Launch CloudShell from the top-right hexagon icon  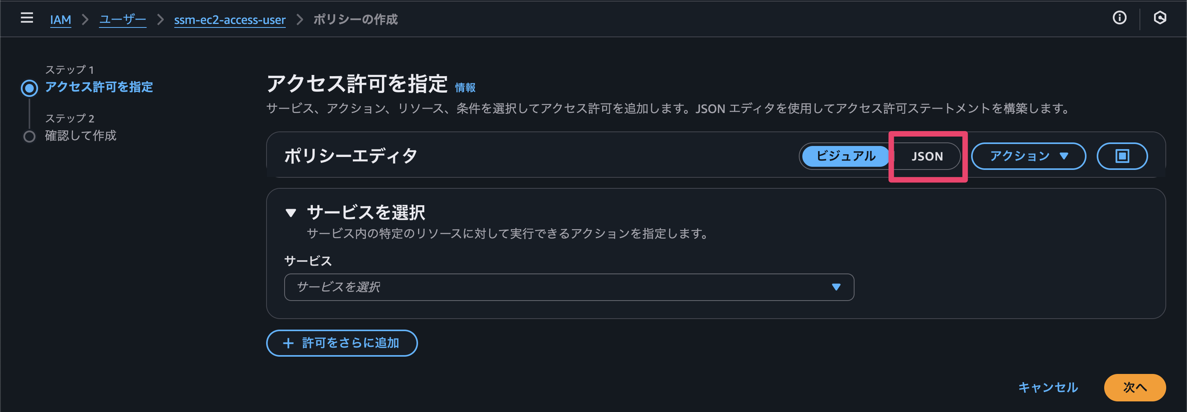coord(1160,18)
